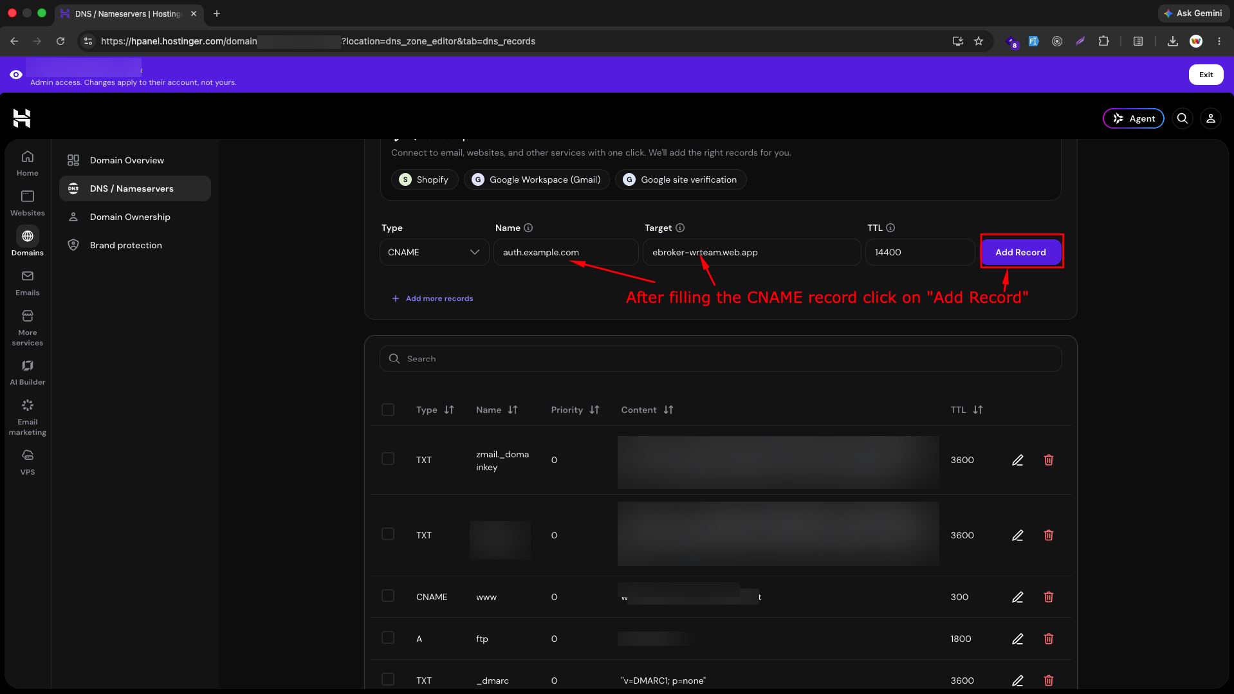
Task: Open Email marketing in sidebar
Action: pos(28,417)
